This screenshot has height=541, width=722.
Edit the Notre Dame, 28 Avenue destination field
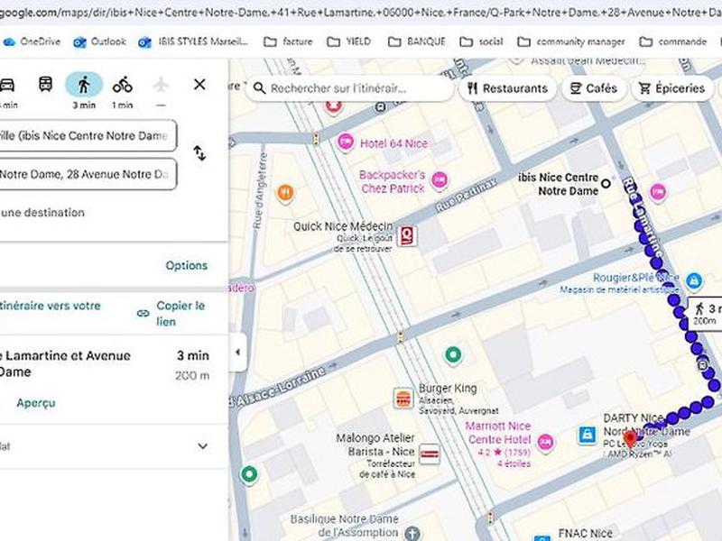point(88,174)
